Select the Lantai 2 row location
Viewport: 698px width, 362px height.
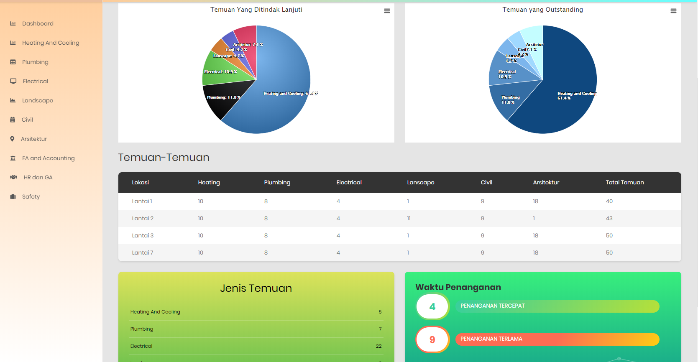pyautogui.click(x=143, y=219)
